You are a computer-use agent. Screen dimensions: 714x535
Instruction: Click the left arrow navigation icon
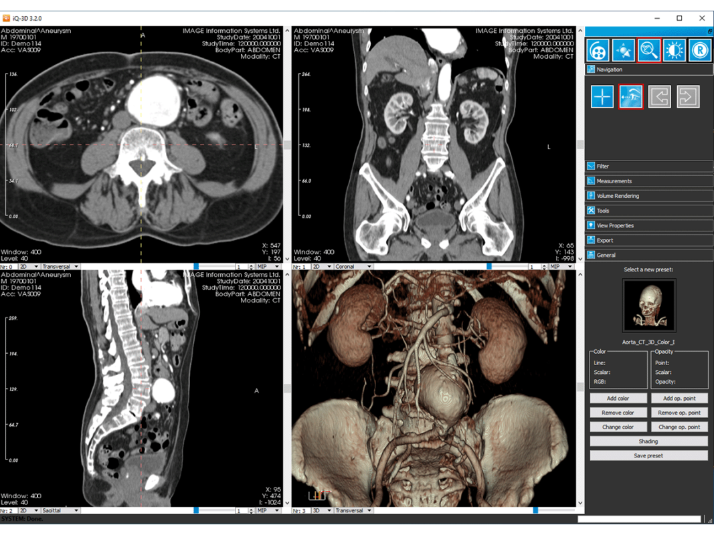pyautogui.click(x=660, y=96)
